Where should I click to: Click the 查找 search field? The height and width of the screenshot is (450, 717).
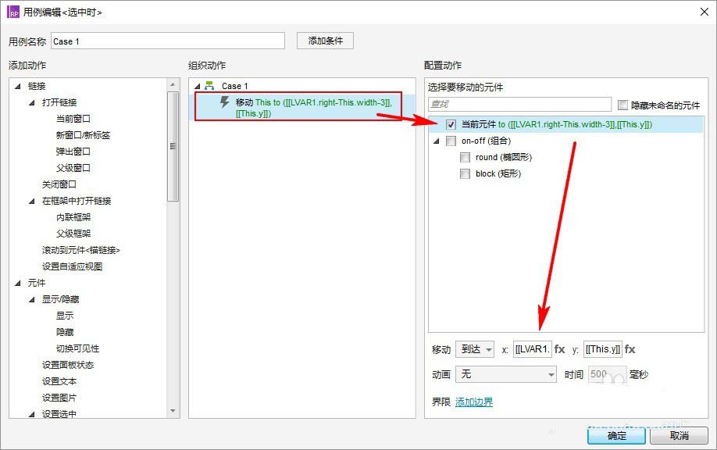tap(519, 105)
